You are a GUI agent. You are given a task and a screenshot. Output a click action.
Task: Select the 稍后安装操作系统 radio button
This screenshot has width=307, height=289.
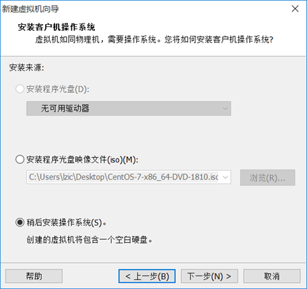(20, 222)
